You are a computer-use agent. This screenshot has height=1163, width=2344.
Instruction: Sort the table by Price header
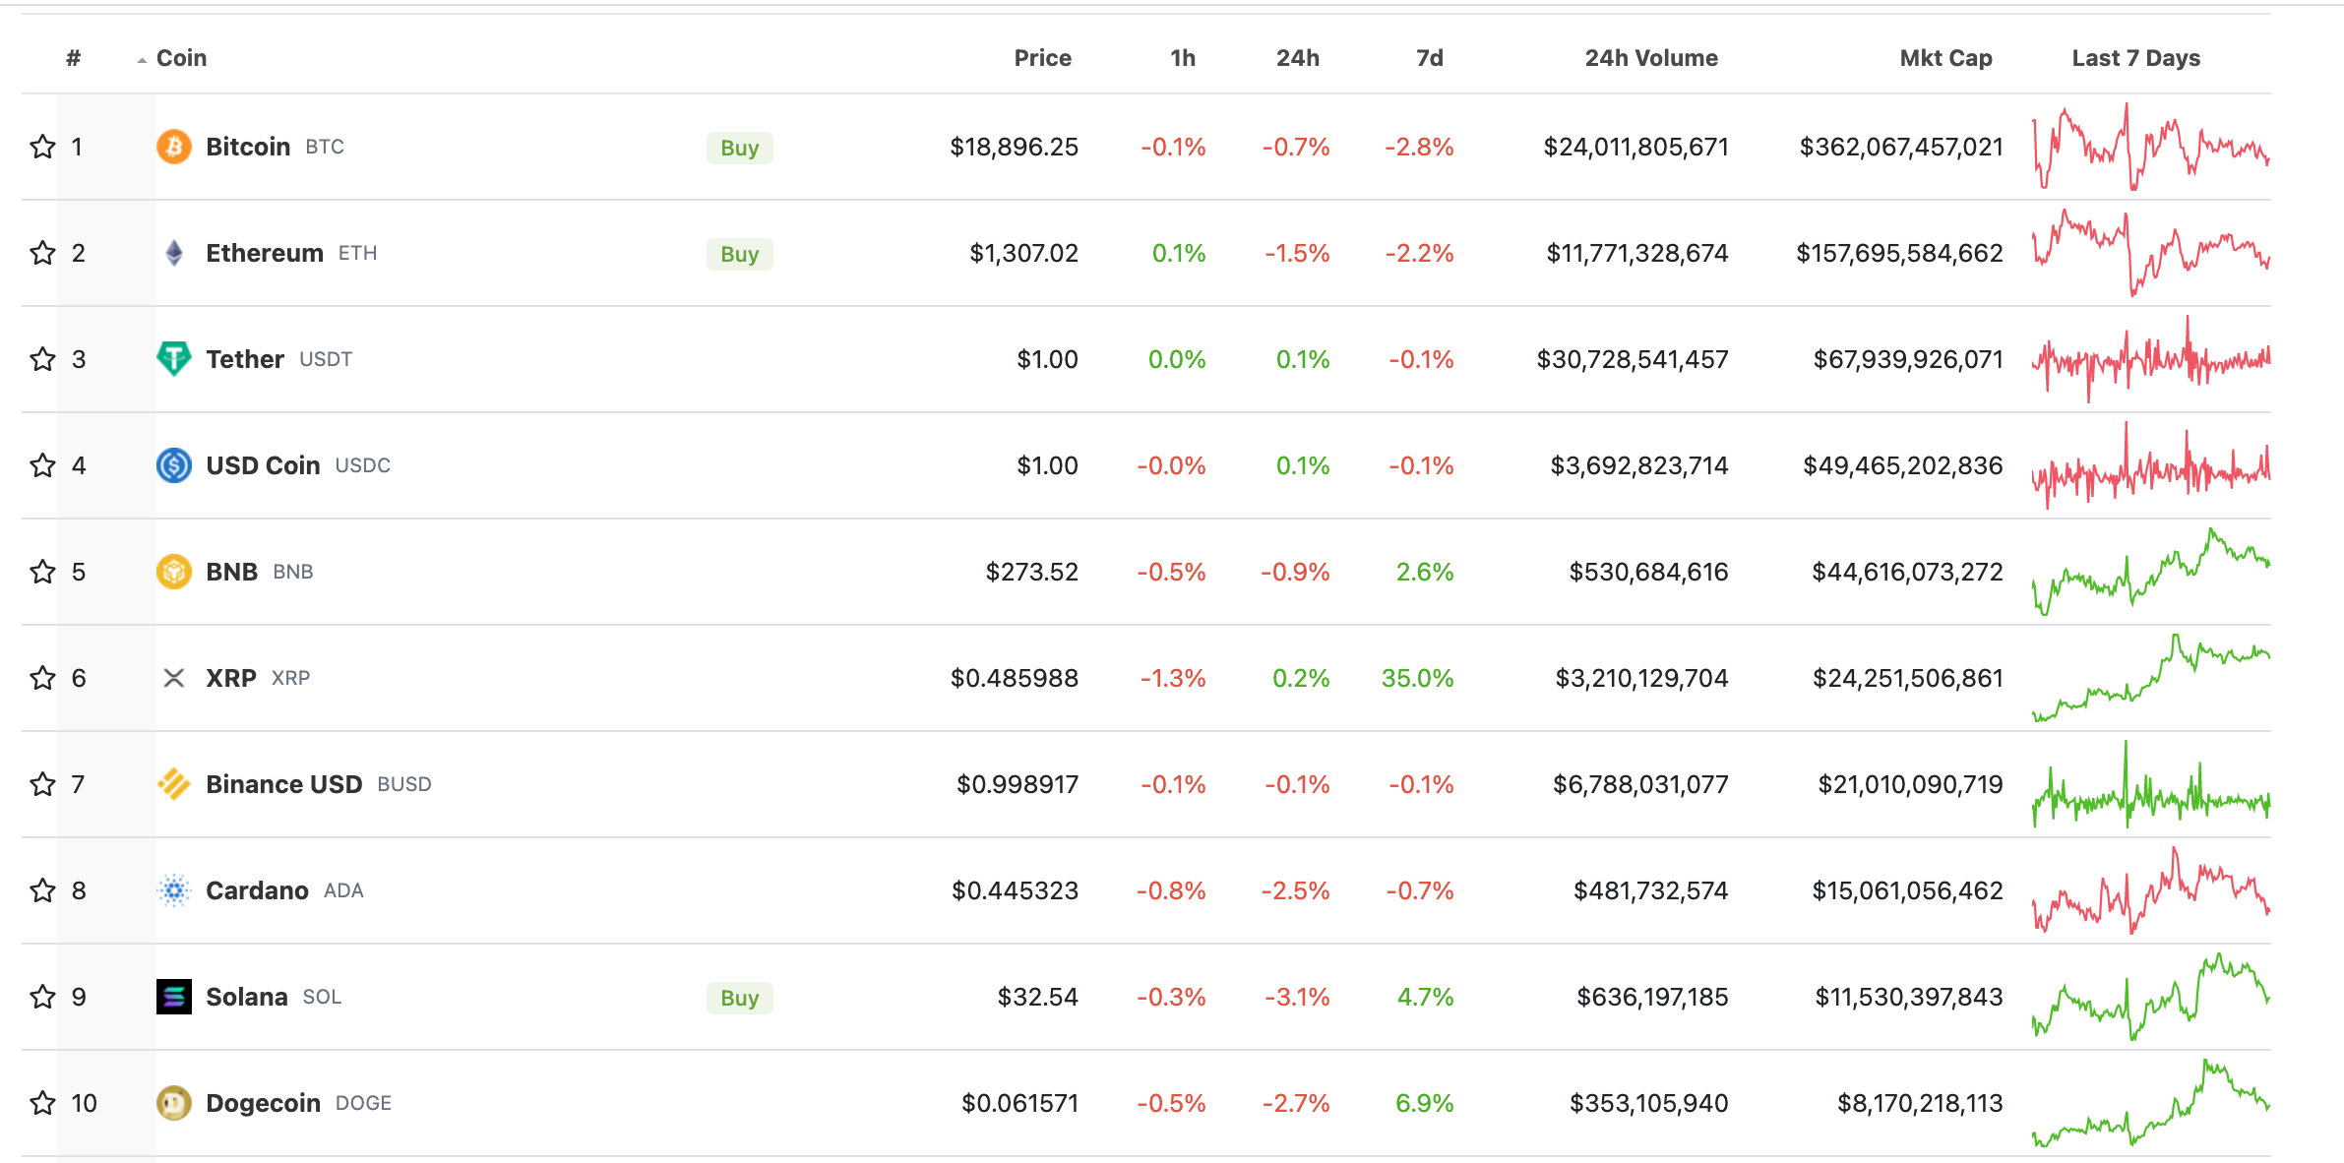[x=1042, y=58]
